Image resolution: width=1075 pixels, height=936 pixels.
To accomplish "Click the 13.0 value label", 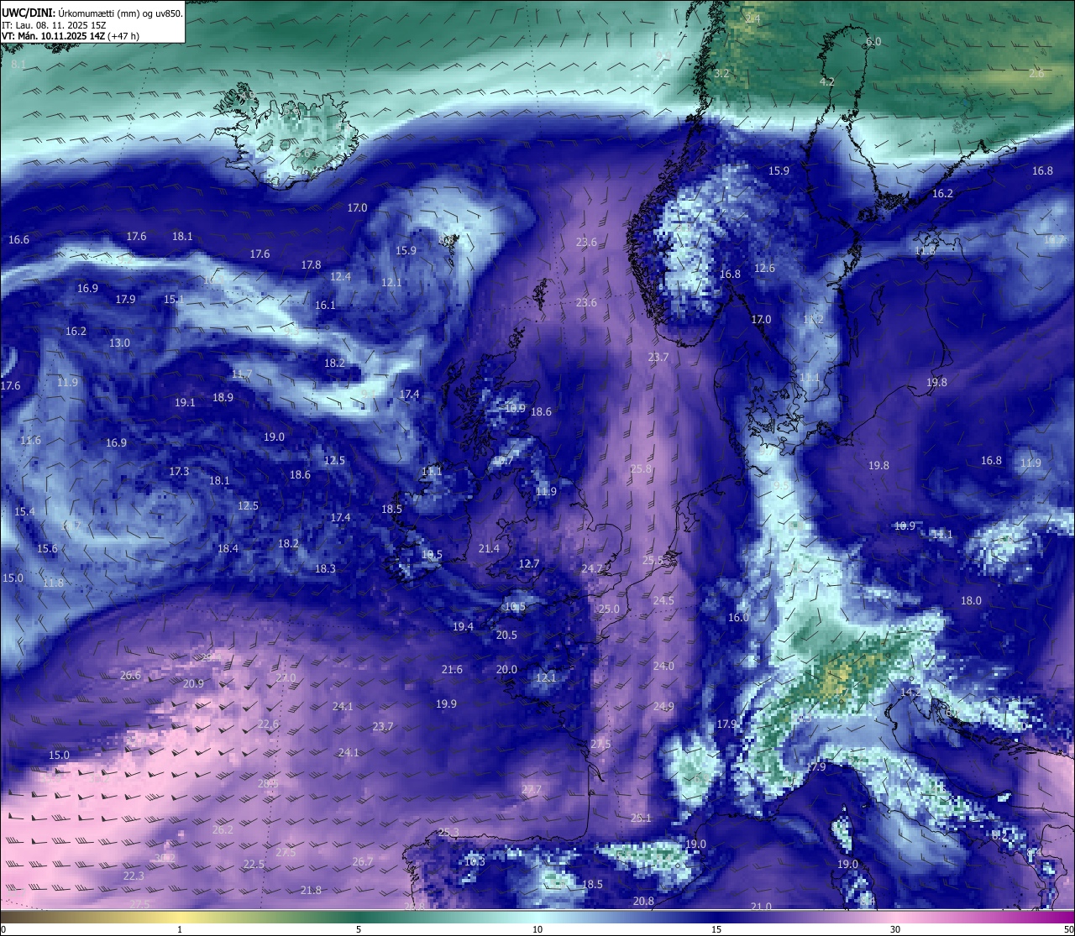I will click(119, 343).
